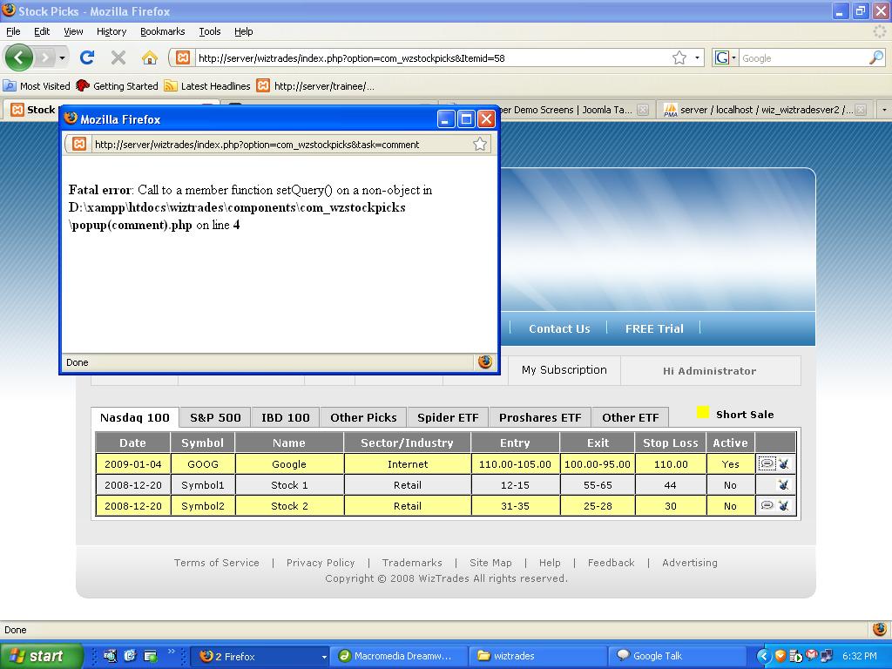Open the list all tabs dropdown
Image resolution: width=892 pixels, height=669 pixels.
(x=883, y=110)
